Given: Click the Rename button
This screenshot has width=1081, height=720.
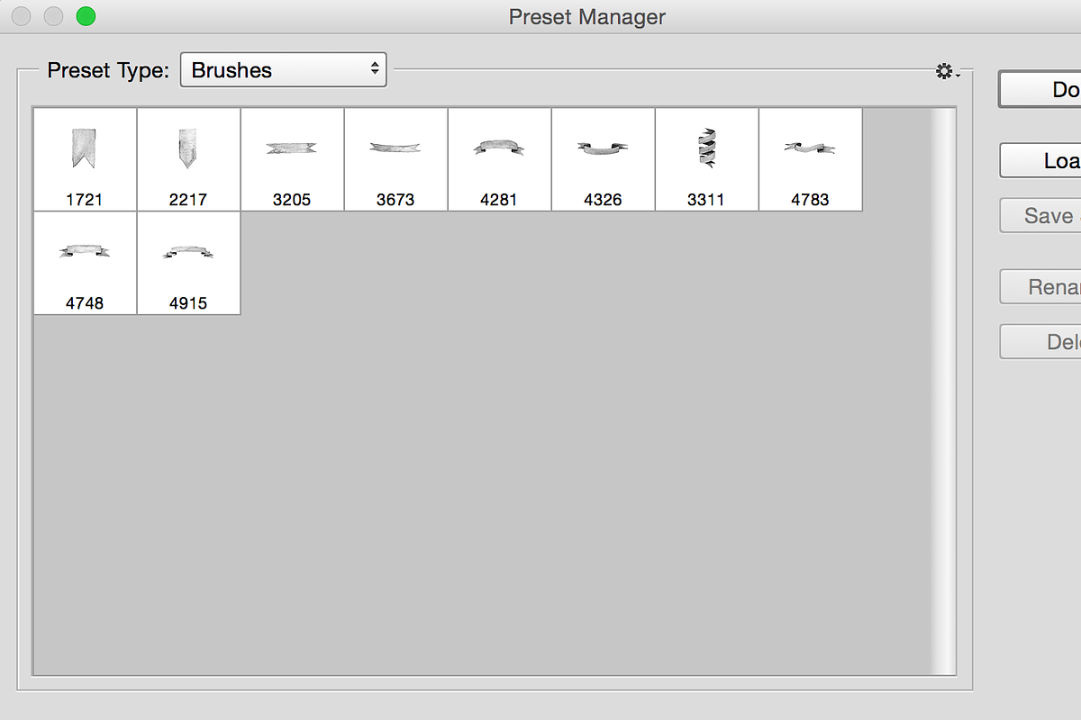Looking at the screenshot, I should coord(1040,287).
